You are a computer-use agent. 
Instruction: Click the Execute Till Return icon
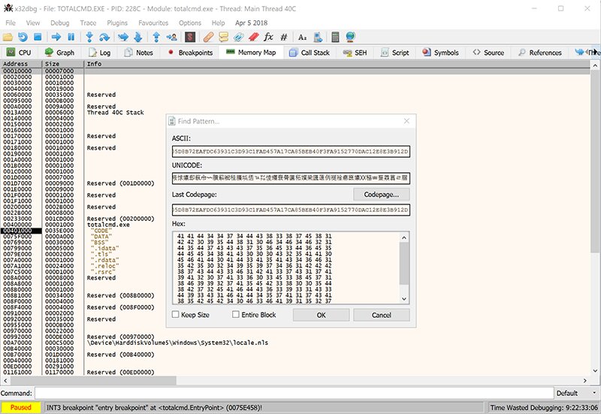click(x=156, y=37)
